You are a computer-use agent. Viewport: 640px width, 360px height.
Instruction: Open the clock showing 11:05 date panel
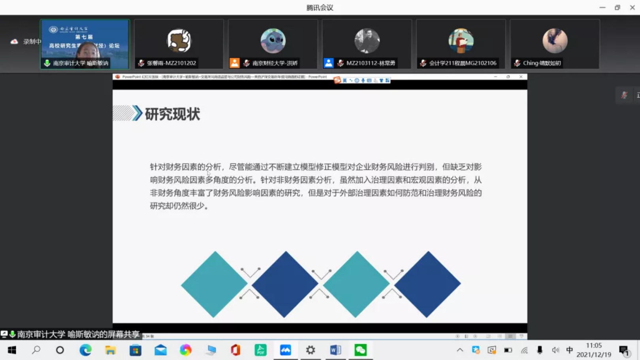594,350
